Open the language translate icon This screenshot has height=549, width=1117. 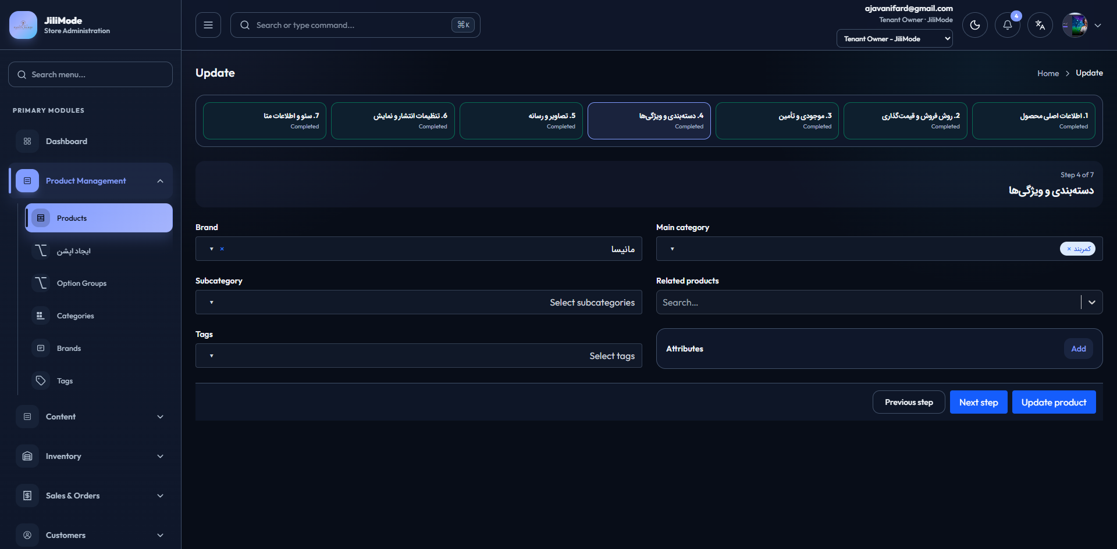tap(1040, 25)
